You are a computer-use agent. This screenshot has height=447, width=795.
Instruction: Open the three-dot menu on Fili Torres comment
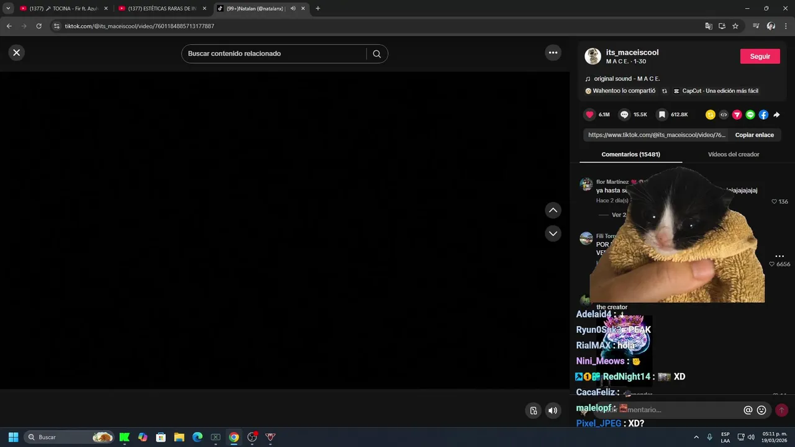pos(779,256)
